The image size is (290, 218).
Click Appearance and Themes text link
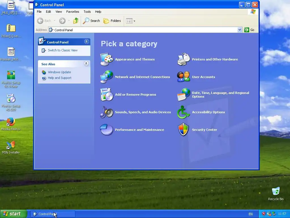point(135,59)
